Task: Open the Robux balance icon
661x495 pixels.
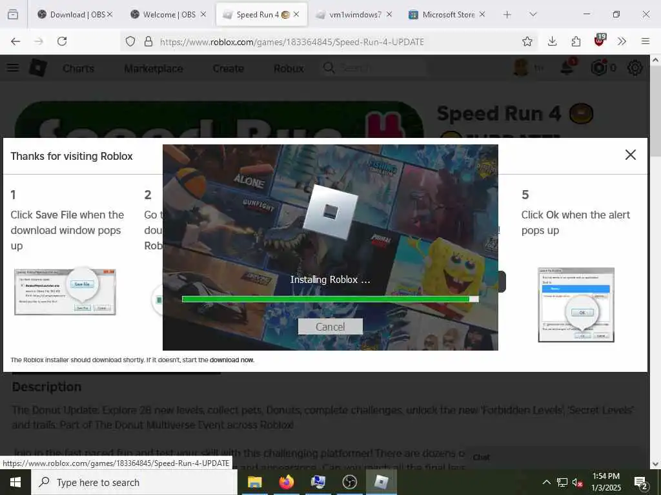Action: coord(599,68)
